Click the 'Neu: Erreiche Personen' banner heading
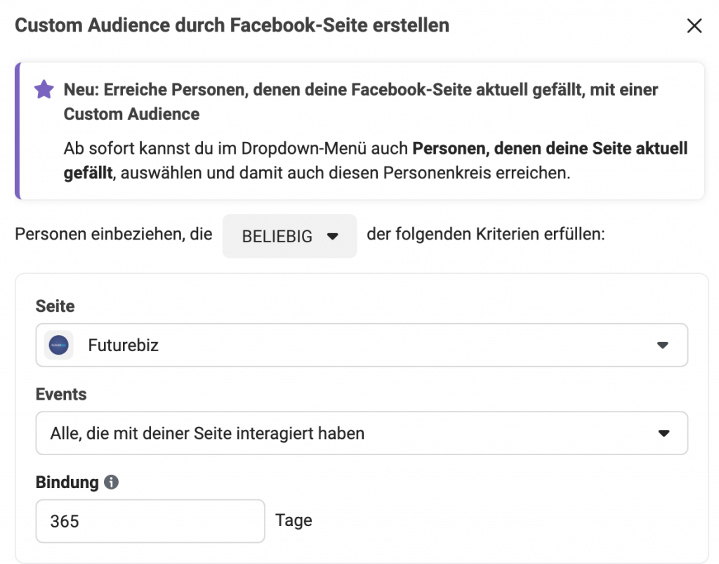Image resolution: width=719 pixels, height=564 pixels. coord(361,102)
